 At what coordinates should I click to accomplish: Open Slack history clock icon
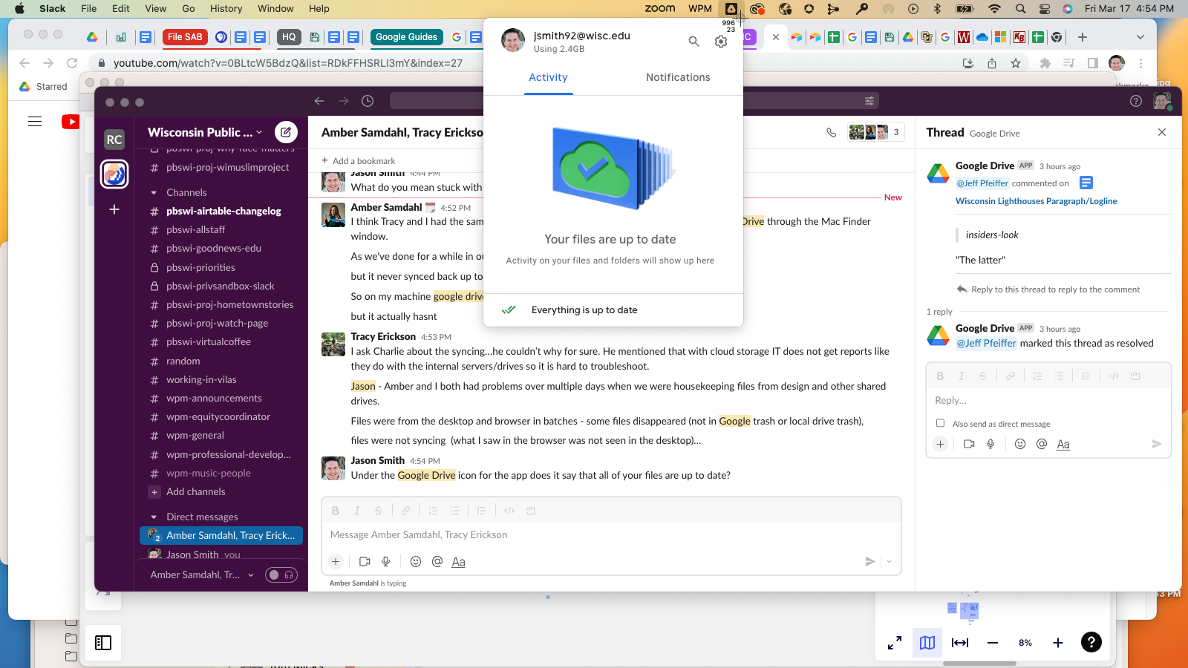[x=368, y=101]
